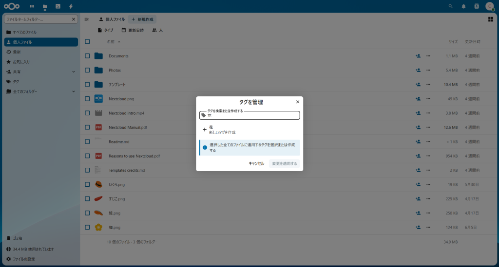Toggle the select-all files checkbox
Image resolution: width=499 pixels, height=267 pixels.
click(87, 42)
